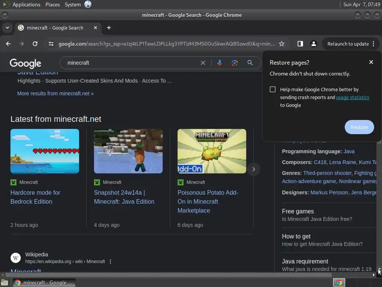Go to Google homepage via logo

[25, 64]
